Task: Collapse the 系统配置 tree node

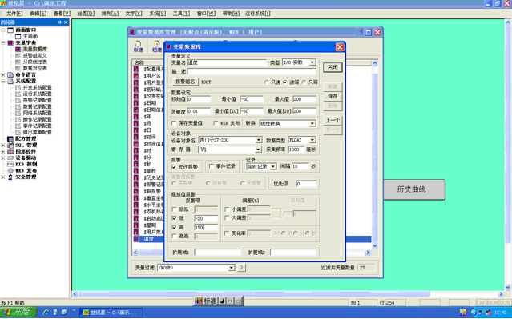Action: pos(3,81)
